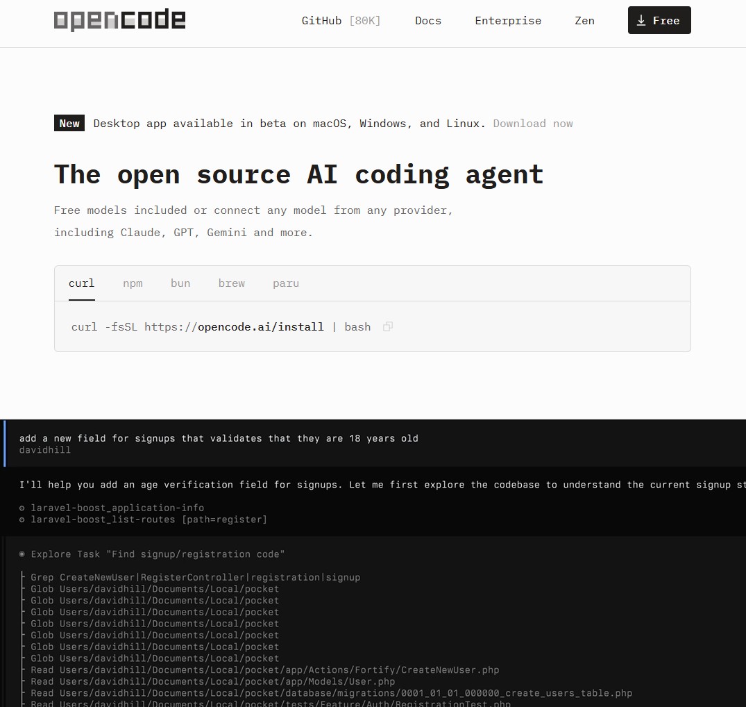746x707 pixels.
Task: Click the laravel-boost_list-routes tool icon
Action: tap(21, 519)
